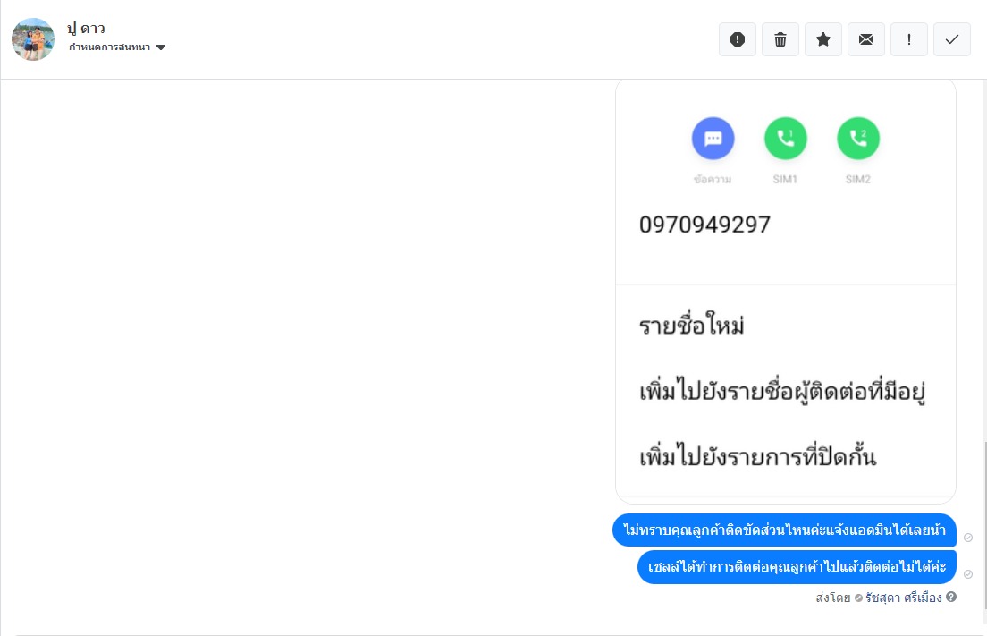Open ปู ดาว profile picture
987x636 pixels.
[33, 39]
